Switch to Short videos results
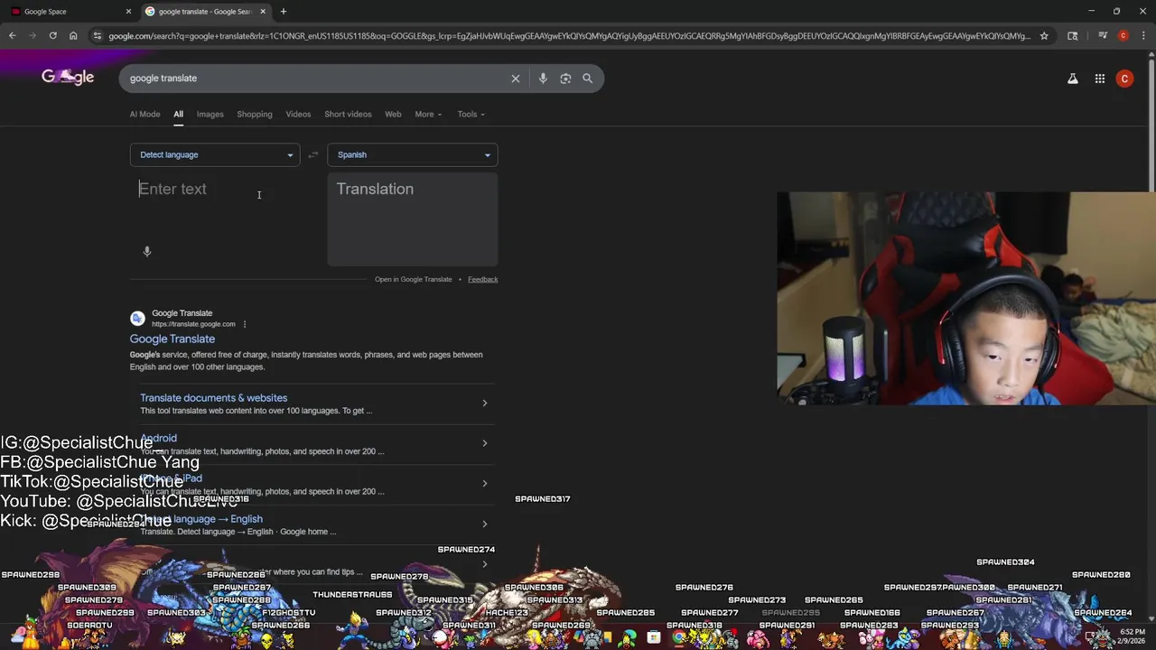Image resolution: width=1156 pixels, height=650 pixels. [x=348, y=115]
